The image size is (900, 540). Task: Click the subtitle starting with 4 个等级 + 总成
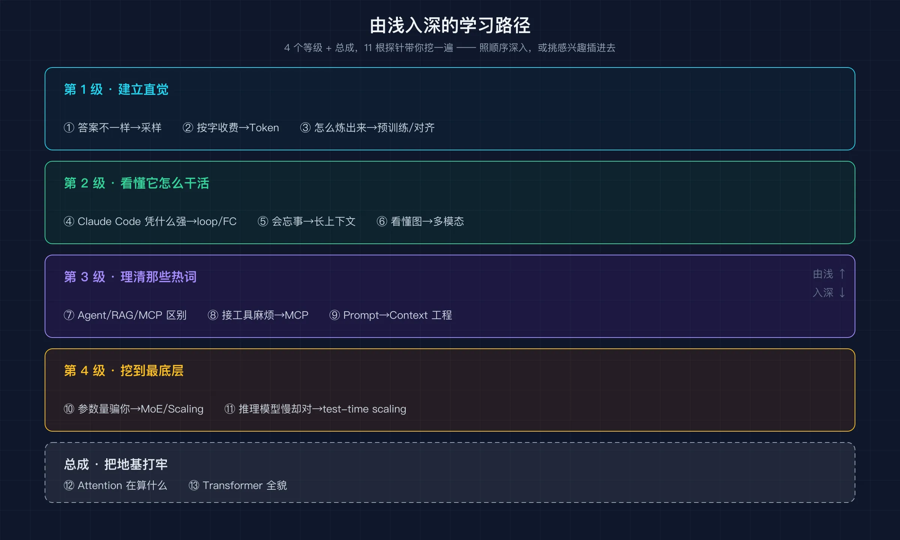pyautogui.click(x=450, y=48)
